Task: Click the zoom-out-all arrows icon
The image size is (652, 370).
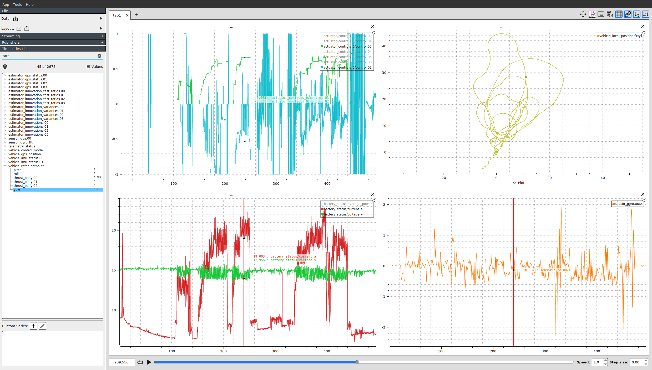Action: point(583,14)
